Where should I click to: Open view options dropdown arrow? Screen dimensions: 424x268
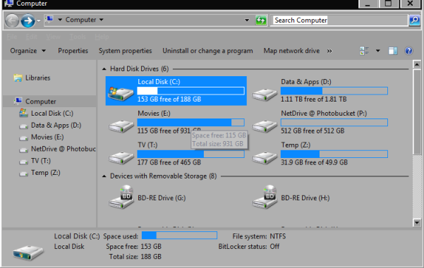(x=377, y=51)
